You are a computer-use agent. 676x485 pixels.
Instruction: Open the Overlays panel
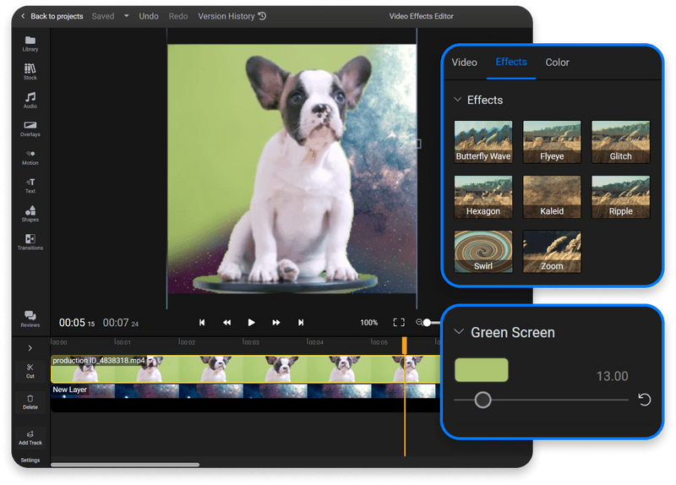tap(30, 128)
